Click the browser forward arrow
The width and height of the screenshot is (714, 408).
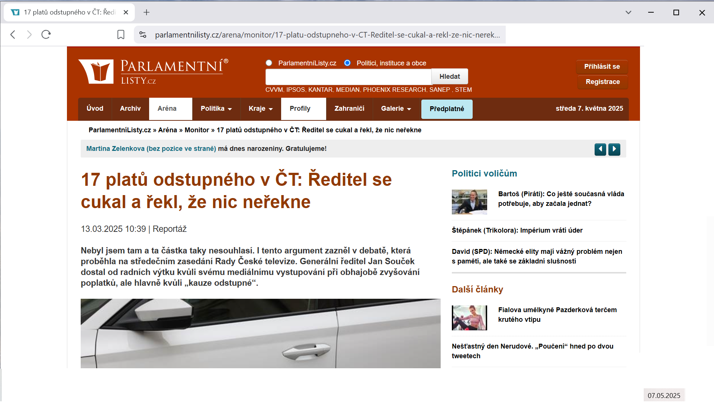click(x=29, y=35)
